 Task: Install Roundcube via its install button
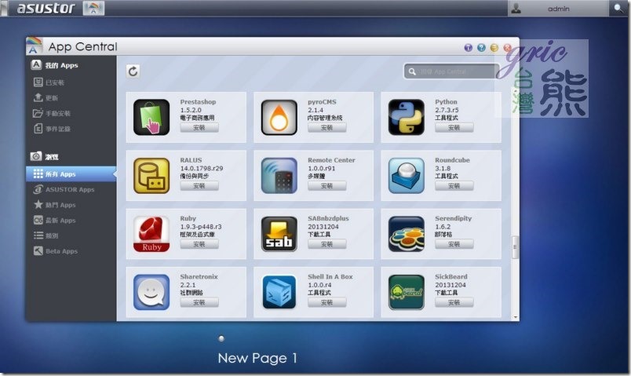(454, 186)
